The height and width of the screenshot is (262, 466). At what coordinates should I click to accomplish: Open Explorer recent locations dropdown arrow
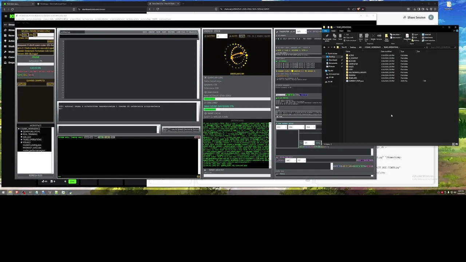(x=332, y=47)
